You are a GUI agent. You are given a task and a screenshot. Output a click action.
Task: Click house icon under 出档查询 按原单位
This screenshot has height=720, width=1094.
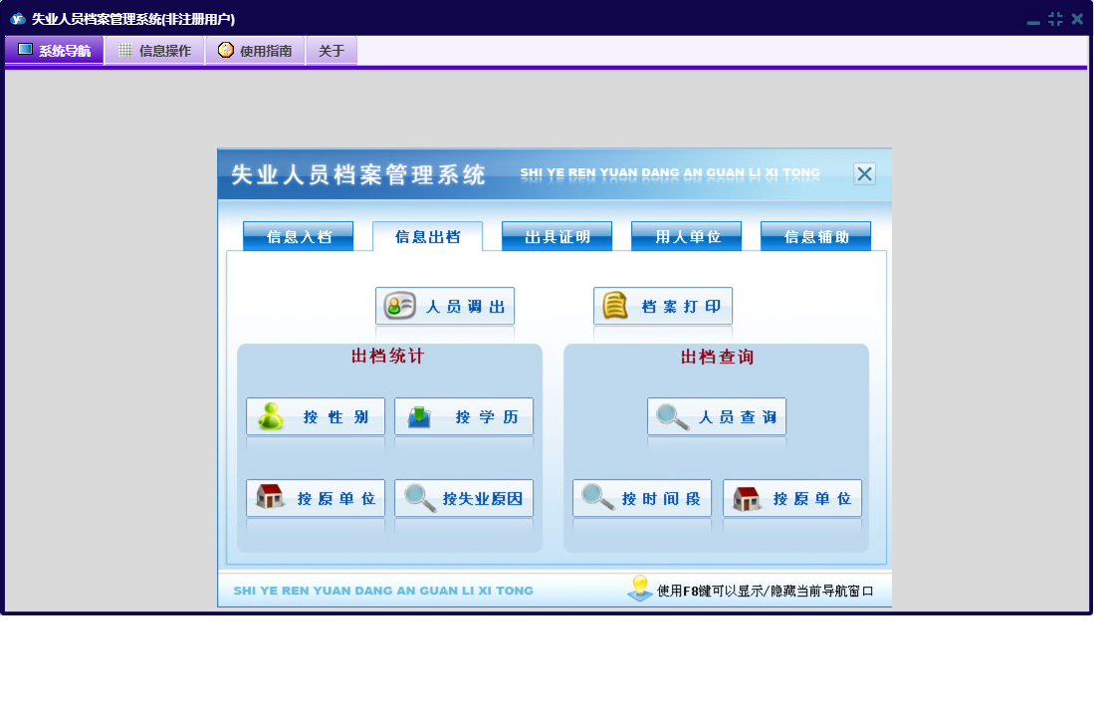pos(747,498)
